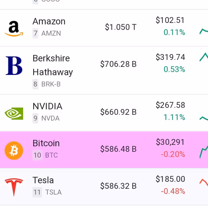
Task: Open Tesla's red price sparkline
Action: pyautogui.click(x=204, y=183)
